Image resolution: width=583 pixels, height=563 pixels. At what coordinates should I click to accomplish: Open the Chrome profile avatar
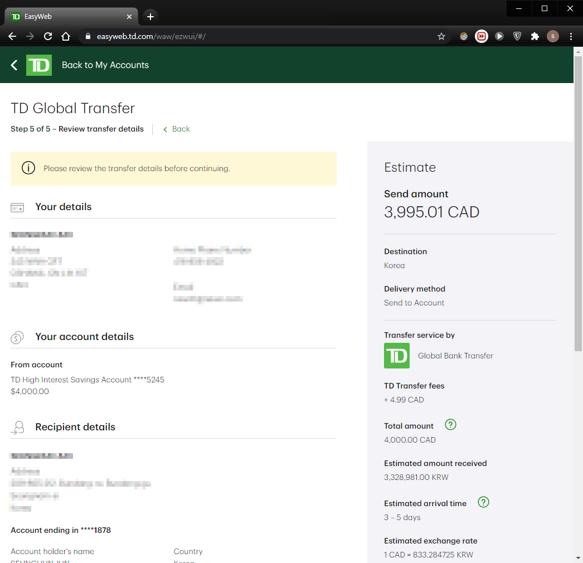tap(553, 36)
